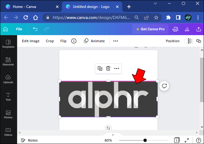Share this page from the address bar

click(146, 17)
